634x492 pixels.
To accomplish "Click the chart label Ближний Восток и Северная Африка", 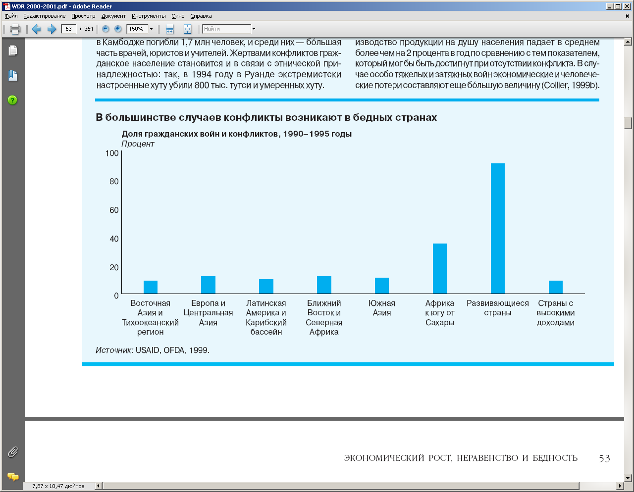I will tap(324, 317).
